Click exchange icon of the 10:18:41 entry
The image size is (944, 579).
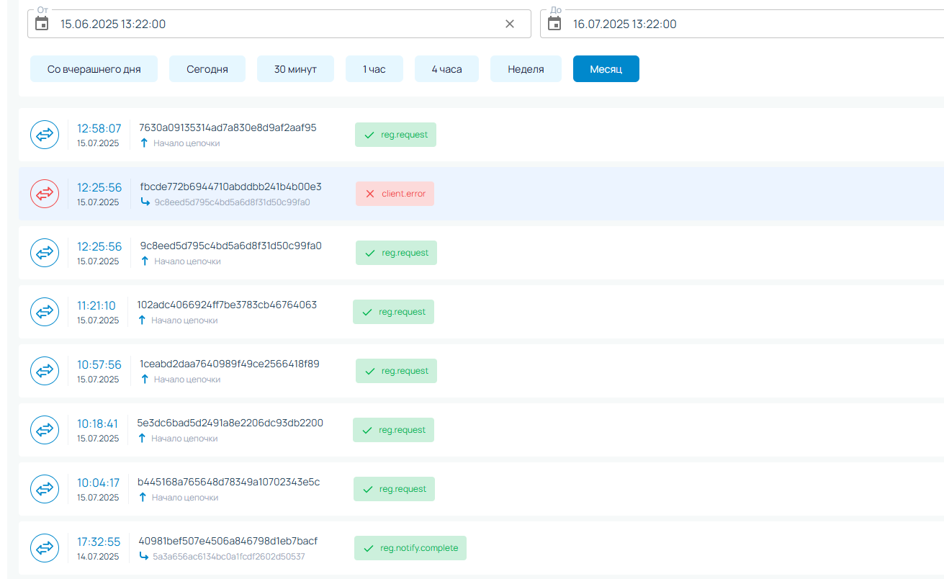(45, 430)
